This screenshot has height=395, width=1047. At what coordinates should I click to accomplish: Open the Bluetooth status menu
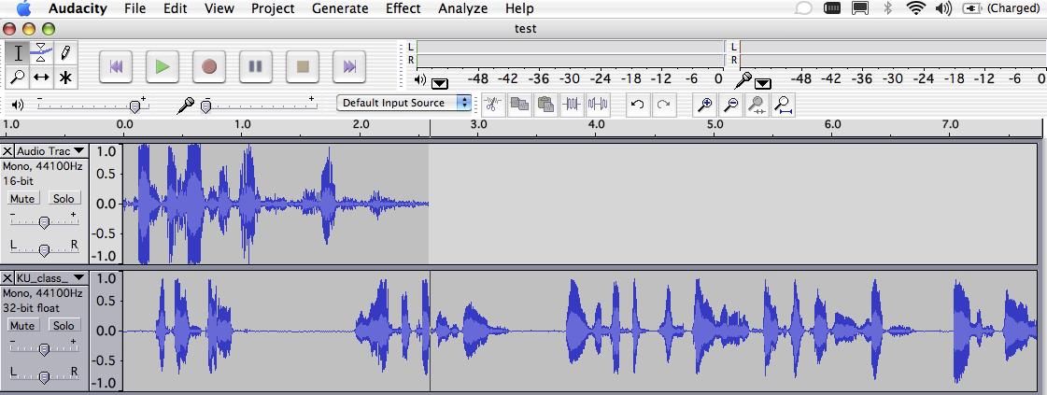click(888, 8)
